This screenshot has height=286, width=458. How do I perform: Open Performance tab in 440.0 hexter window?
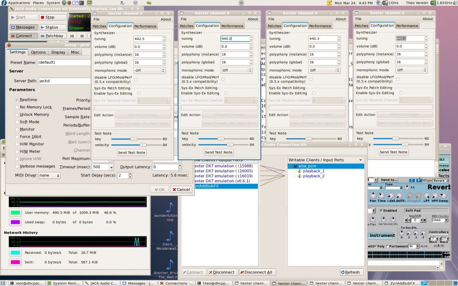coord(232,26)
